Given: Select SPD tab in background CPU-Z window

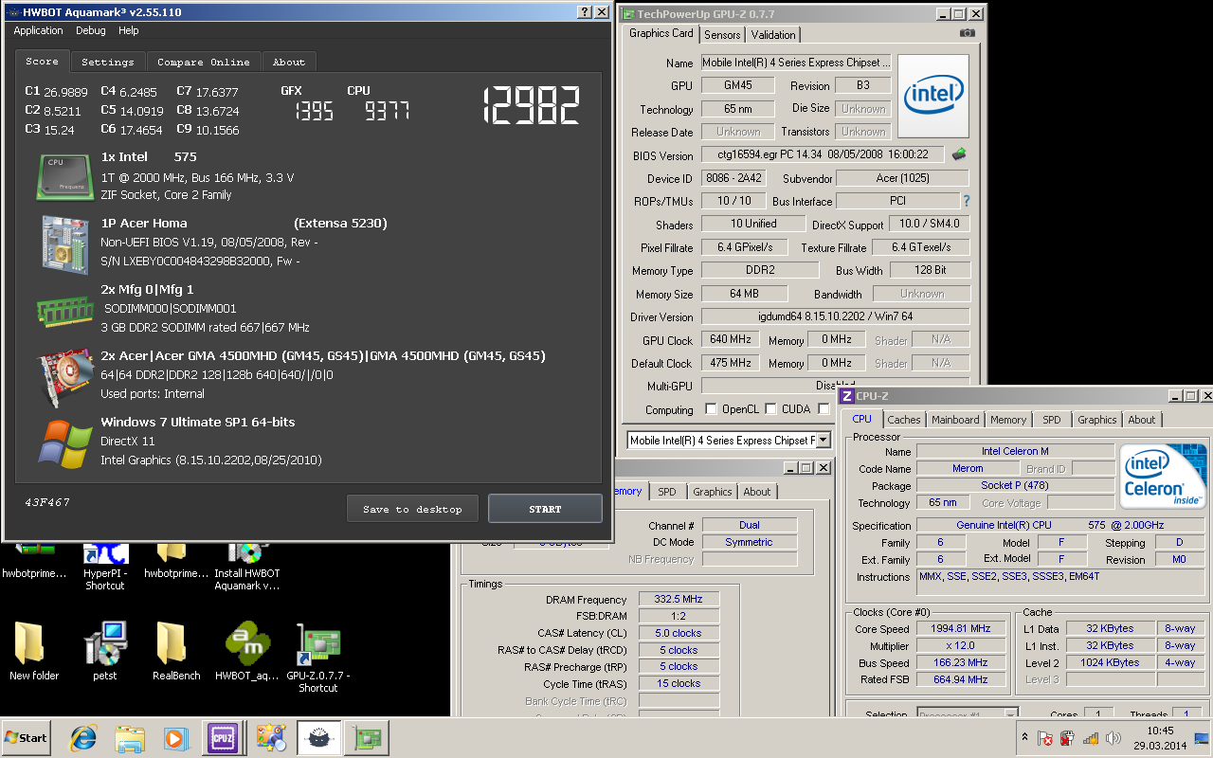Looking at the screenshot, I should pyautogui.click(x=667, y=492).
